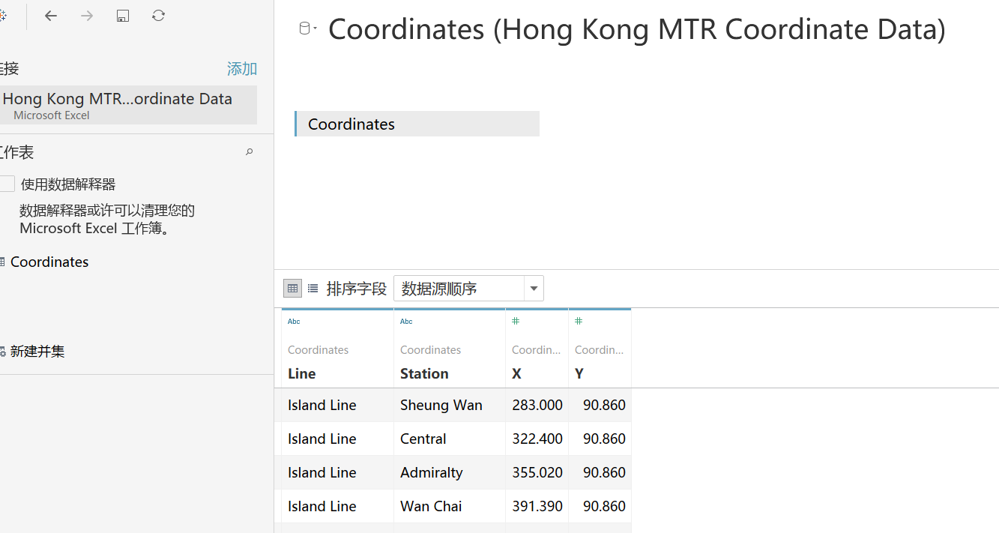Switch to the data grid preview view icon
The height and width of the screenshot is (533, 999).
tap(293, 288)
